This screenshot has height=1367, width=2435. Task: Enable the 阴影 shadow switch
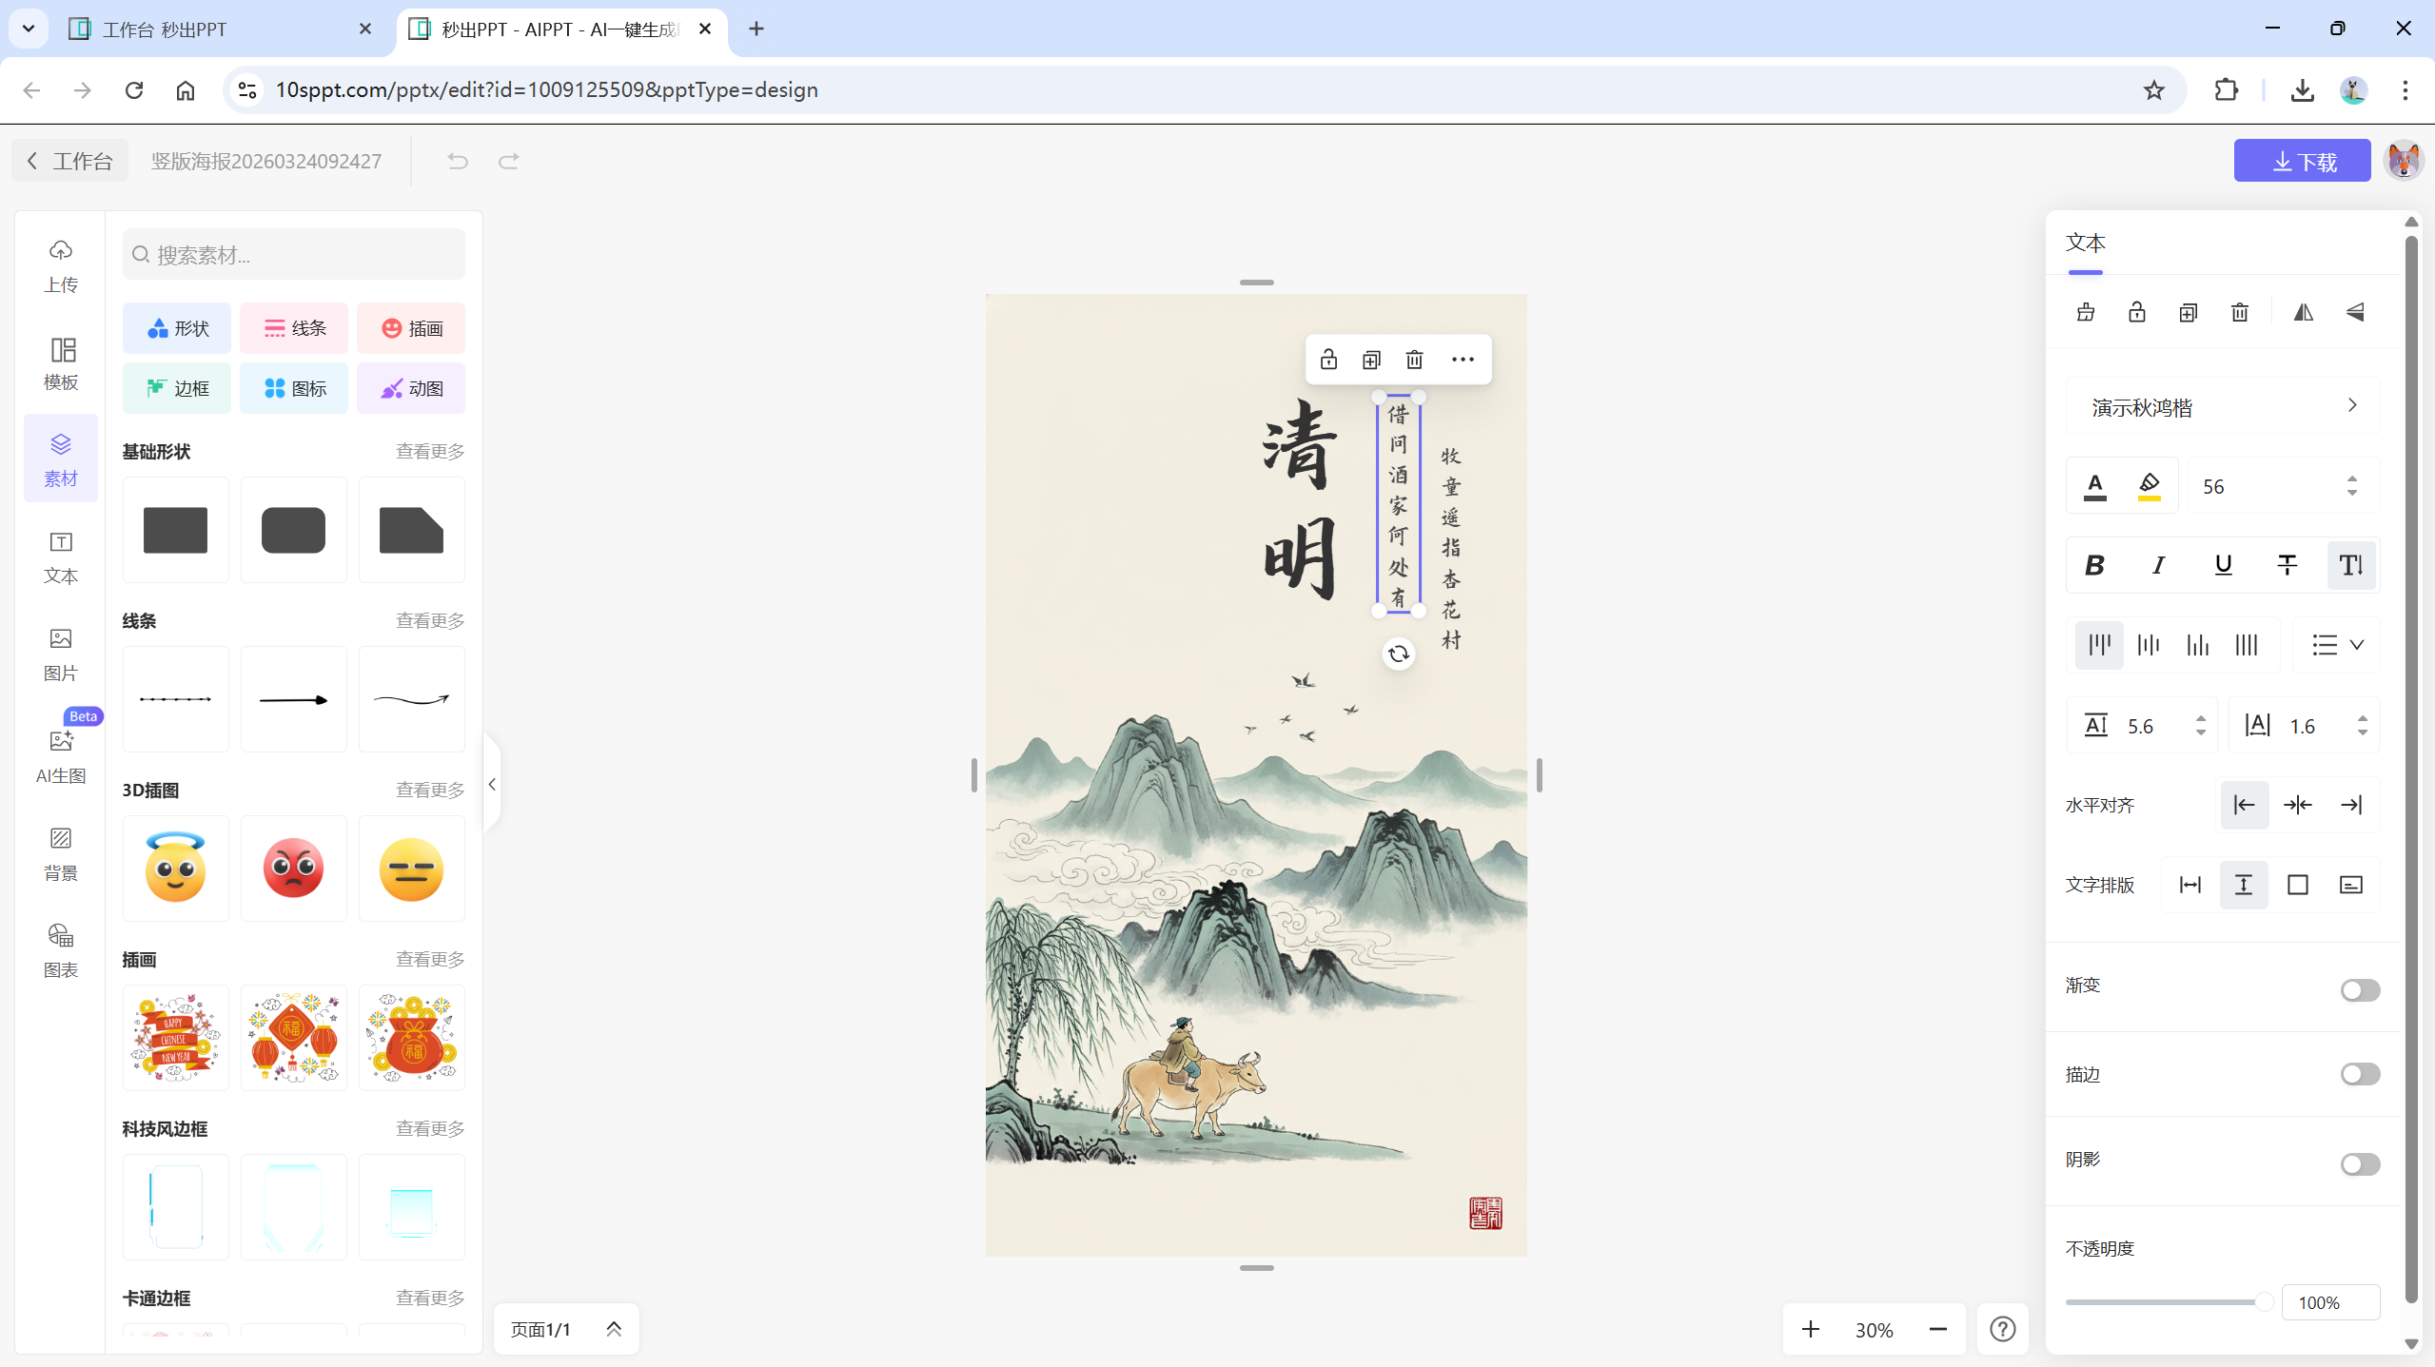click(x=2360, y=1164)
